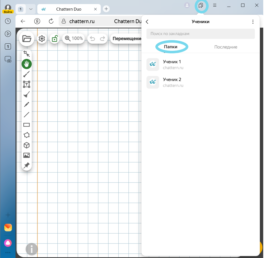Image resolution: width=265 pixels, height=258 pixels.
Task: Select the pencil drawing tool
Action: click(27, 104)
